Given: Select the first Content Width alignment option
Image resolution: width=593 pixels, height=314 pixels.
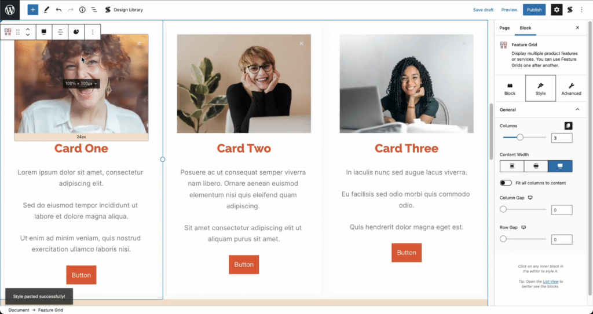Looking at the screenshot, I should point(512,167).
